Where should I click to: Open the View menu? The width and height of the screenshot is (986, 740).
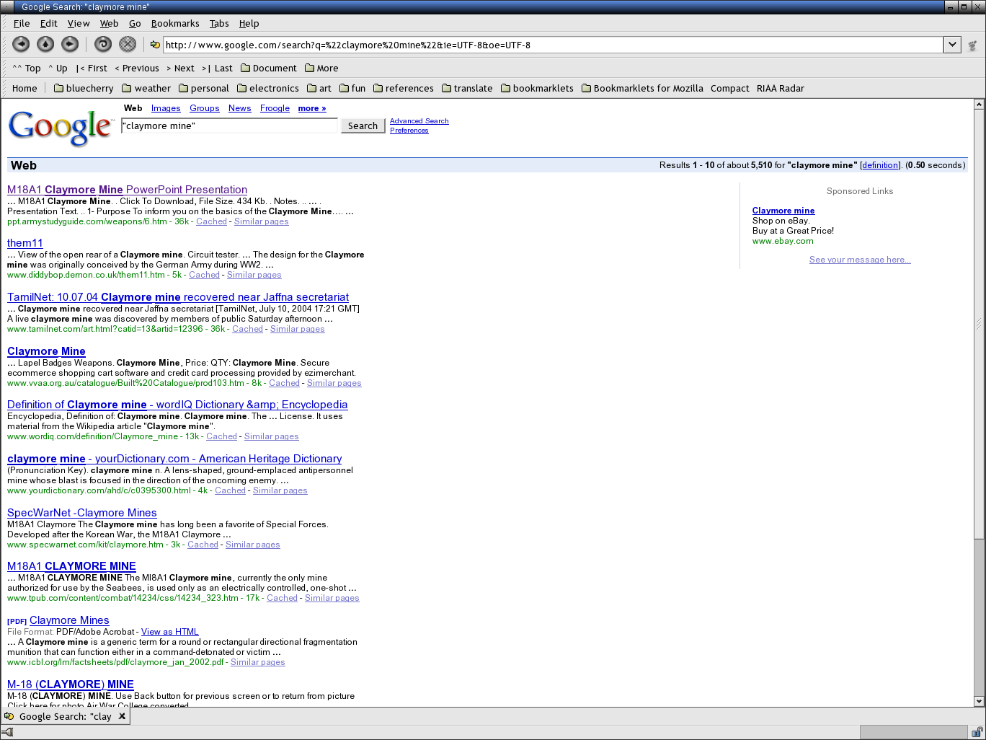click(x=79, y=23)
